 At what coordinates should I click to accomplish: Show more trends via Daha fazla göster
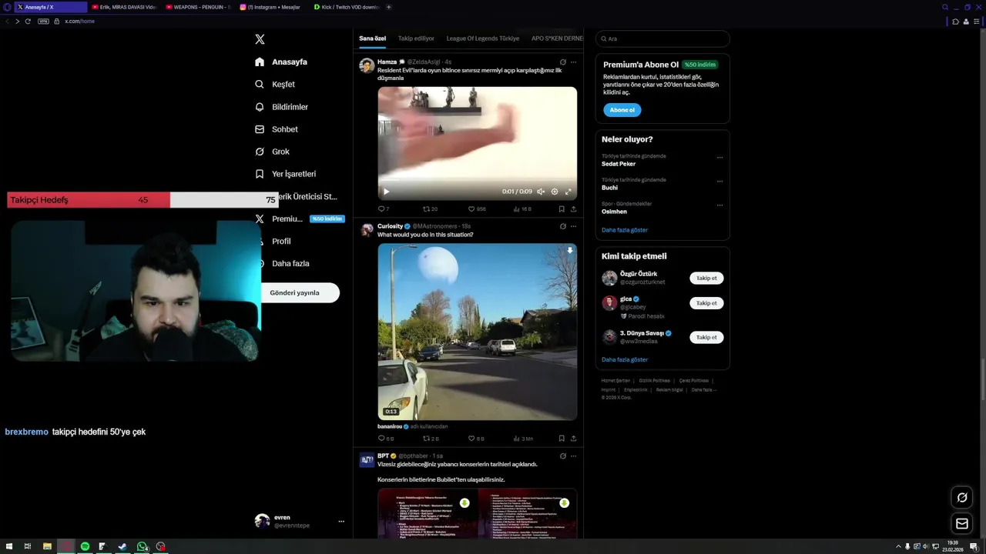point(625,230)
